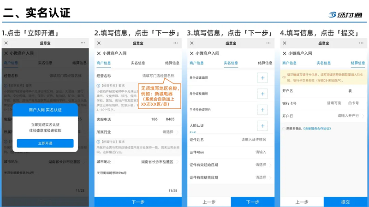Switch to 结算信息 tab in step 3 screen
Viewport: 369px width, 207px height.
pos(265,63)
